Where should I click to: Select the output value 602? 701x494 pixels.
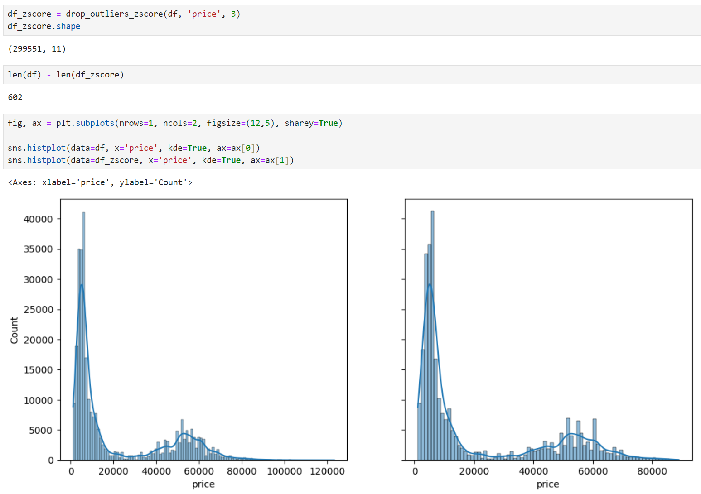[x=15, y=97]
